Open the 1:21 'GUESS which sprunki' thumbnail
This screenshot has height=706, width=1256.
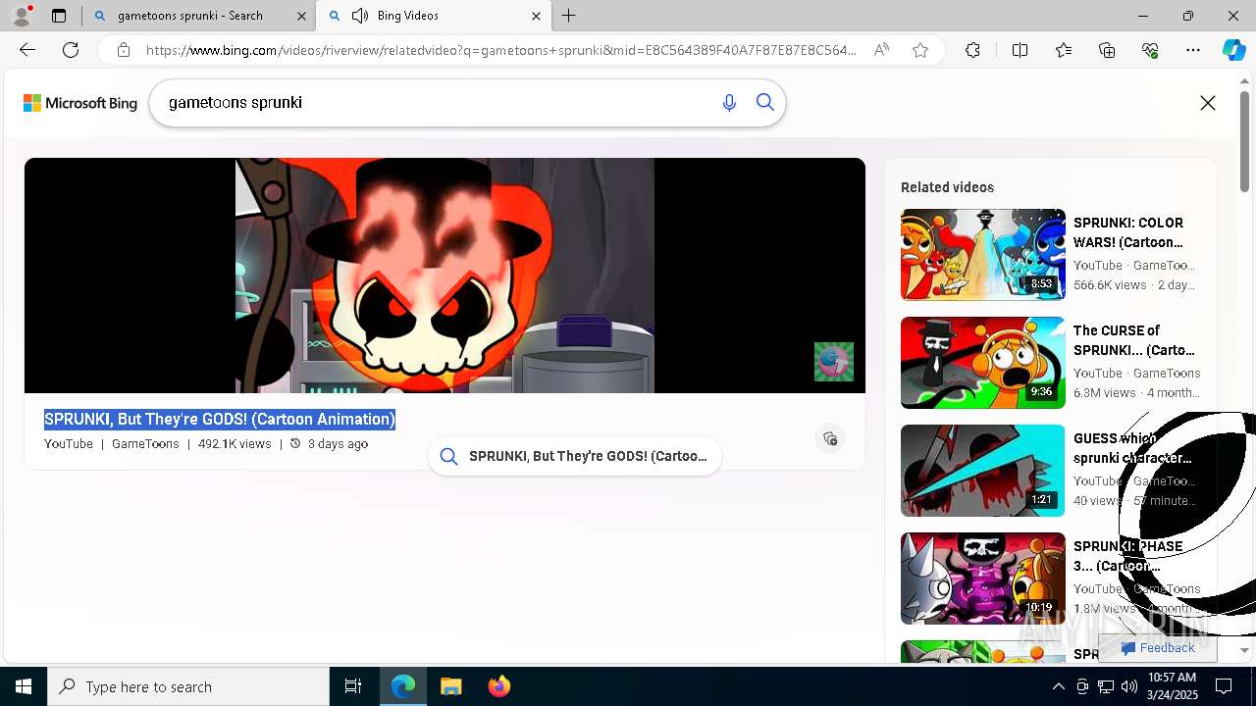pos(983,471)
